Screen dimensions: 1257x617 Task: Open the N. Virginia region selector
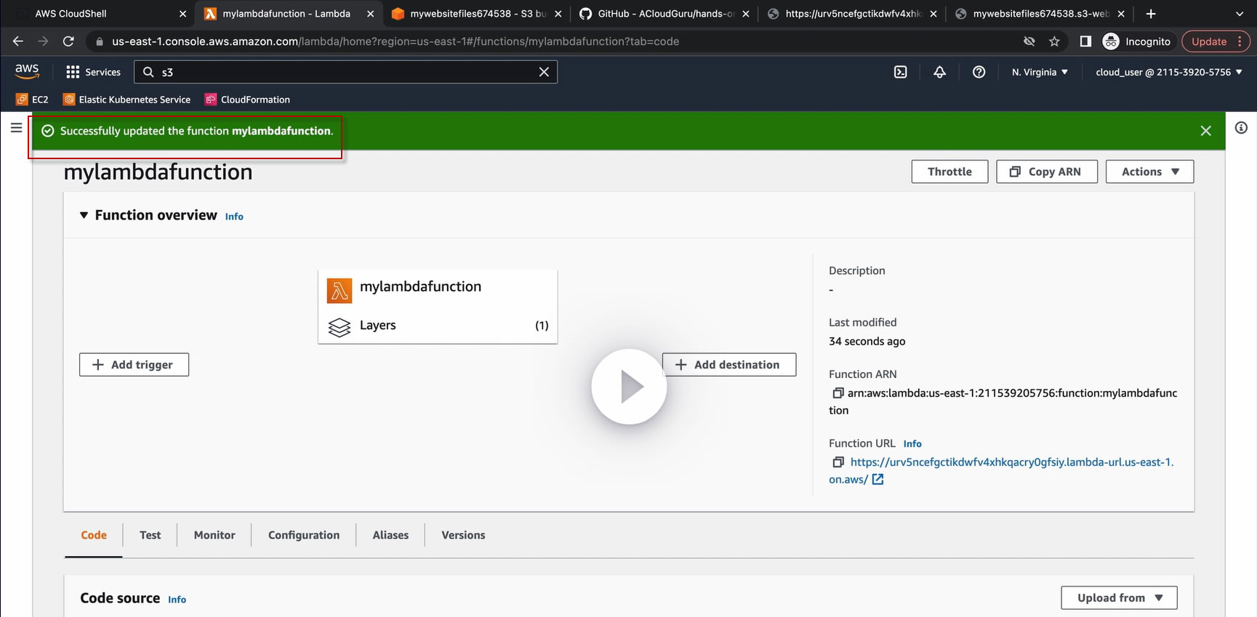pyautogui.click(x=1040, y=72)
